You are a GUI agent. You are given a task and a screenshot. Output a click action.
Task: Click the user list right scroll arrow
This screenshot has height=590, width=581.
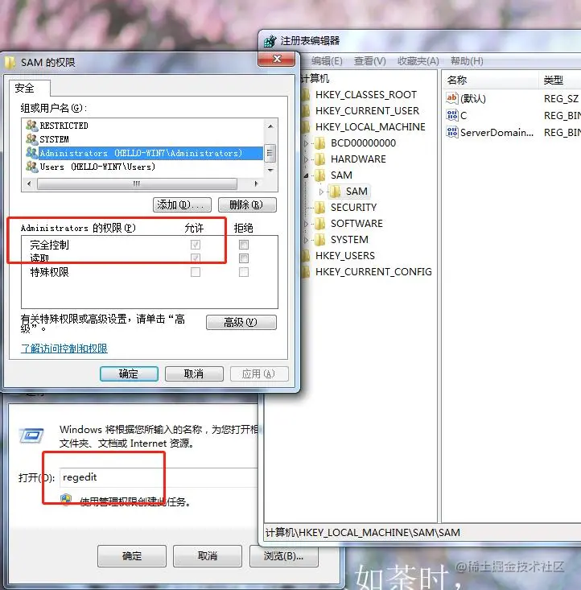click(x=256, y=184)
